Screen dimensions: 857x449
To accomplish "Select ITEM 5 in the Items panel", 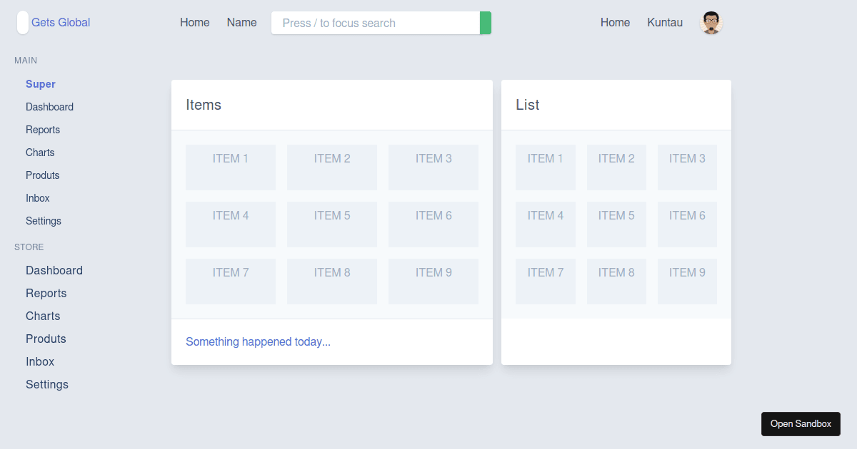I will click(331, 224).
